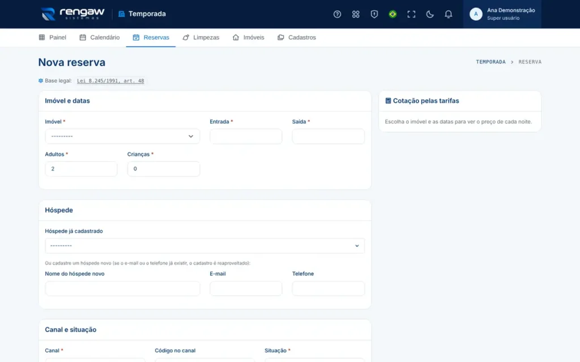The image size is (580, 362).
Task: Click the RESERVA breadcrumb item
Action: point(530,62)
